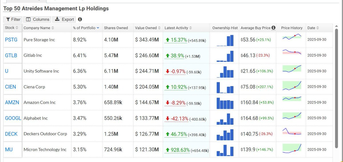
Task: Click the DECK price history sparkline
Action: pyautogui.click(x=292, y=132)
